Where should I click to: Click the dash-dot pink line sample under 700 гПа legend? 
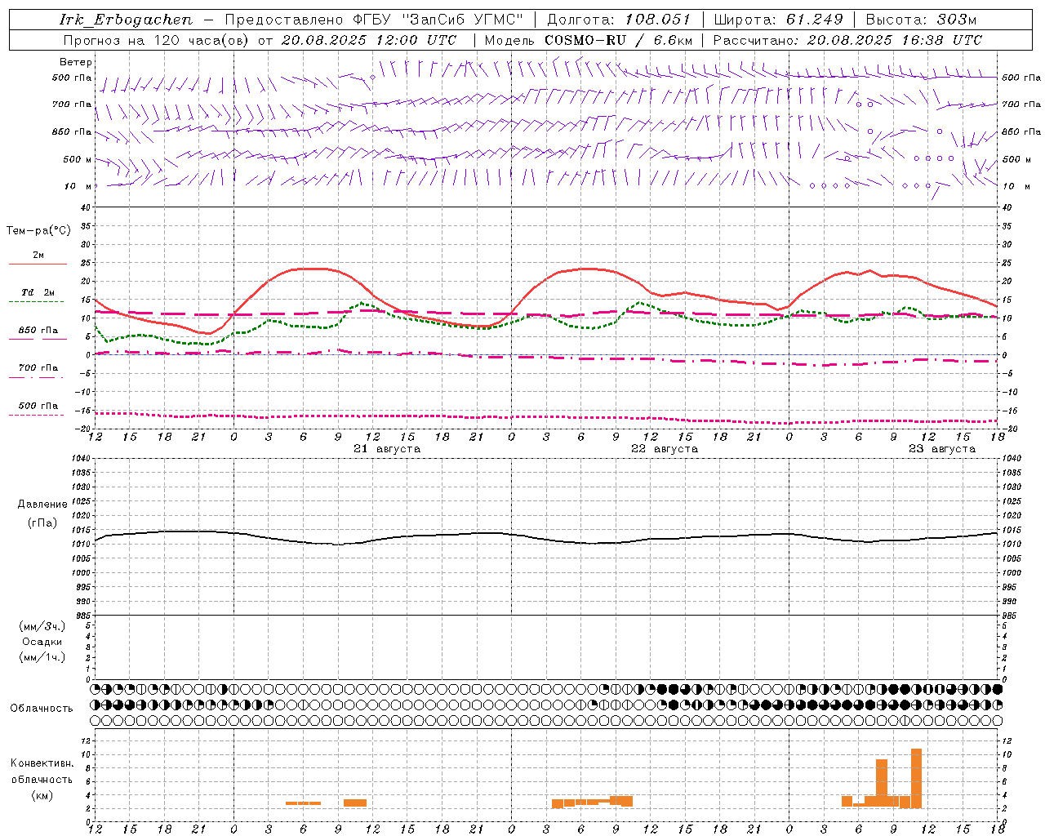[x=36, y=377]
